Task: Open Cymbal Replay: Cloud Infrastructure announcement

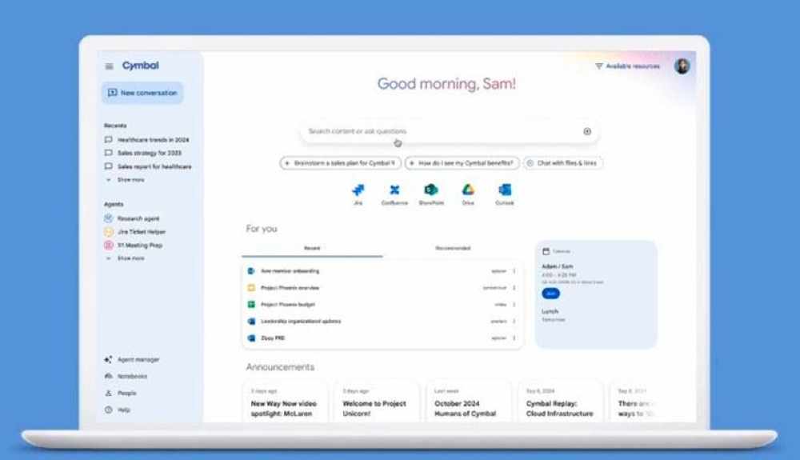Action: point(560,402)
